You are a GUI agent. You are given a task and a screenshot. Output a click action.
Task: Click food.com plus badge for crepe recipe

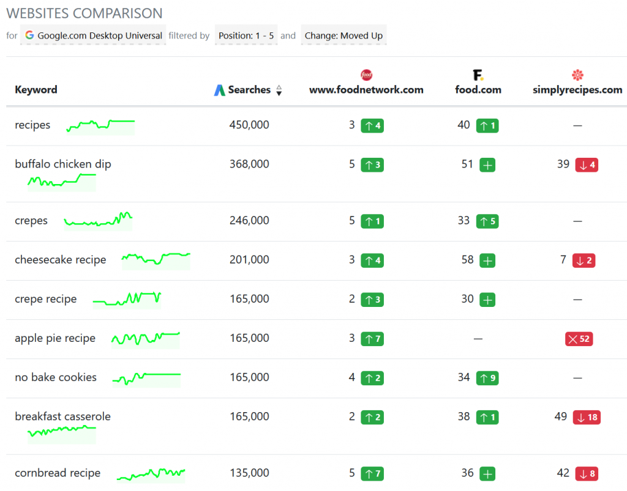487,300
